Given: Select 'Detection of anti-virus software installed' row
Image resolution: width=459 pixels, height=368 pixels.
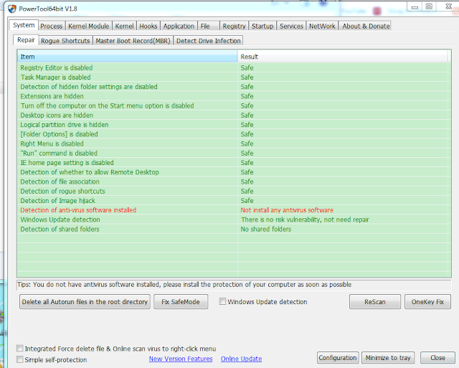Looking at the screenshot, I should [232, 210].
